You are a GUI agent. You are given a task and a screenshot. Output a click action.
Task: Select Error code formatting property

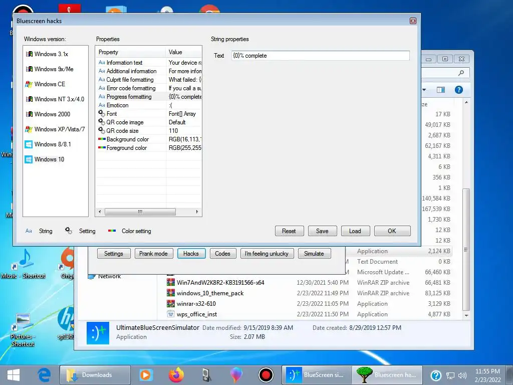pyautogui.click(x=148, y=88)
